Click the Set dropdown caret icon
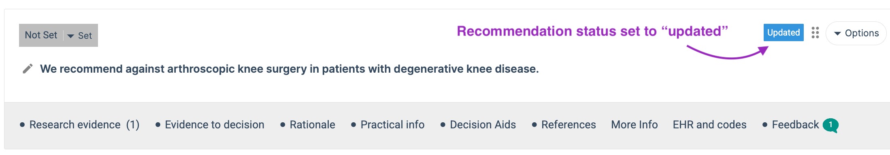This screenshot has height=155, width=890. (70, 36)
